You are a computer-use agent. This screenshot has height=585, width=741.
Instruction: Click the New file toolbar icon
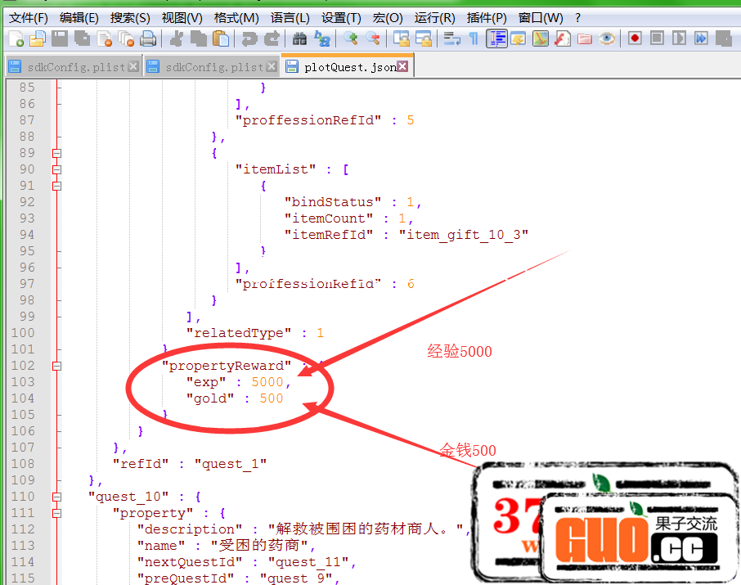point(16,38)
